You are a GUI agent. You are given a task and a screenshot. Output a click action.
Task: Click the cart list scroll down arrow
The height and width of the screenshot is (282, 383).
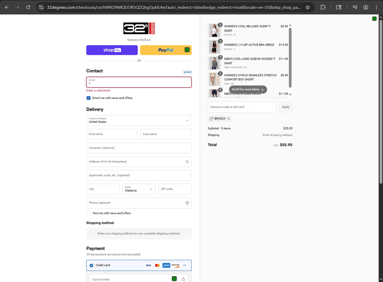coord(290,95)
